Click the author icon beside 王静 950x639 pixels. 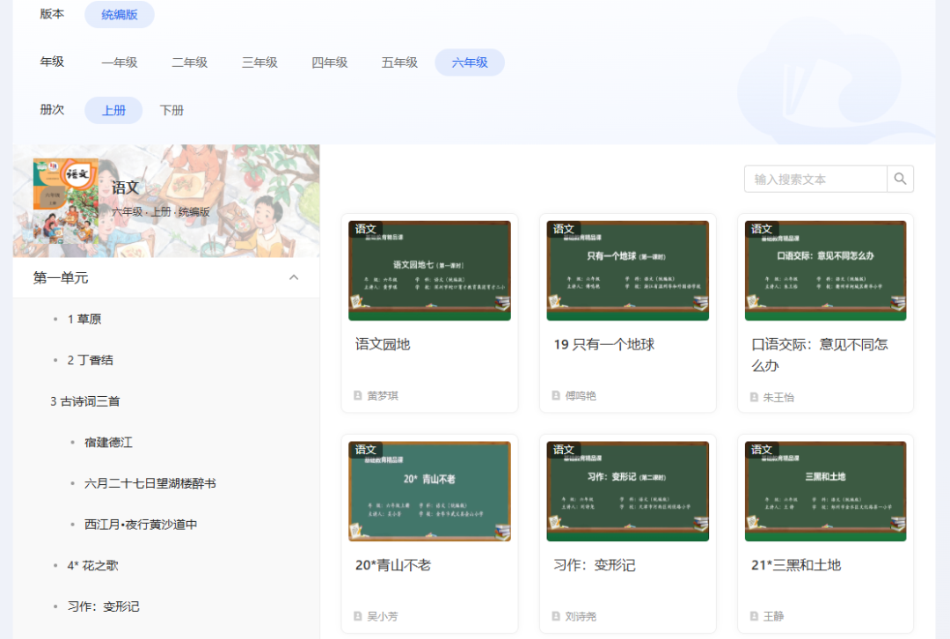click(754, 616)
